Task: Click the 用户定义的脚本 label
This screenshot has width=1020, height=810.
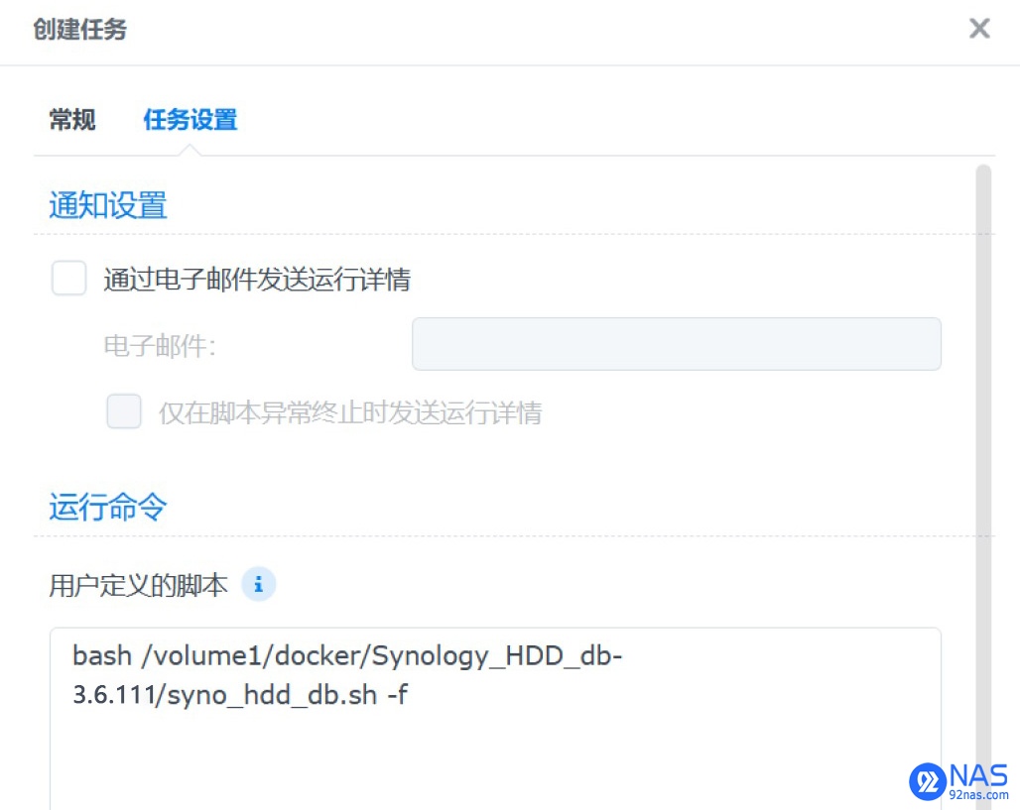Action: [139, 585]
